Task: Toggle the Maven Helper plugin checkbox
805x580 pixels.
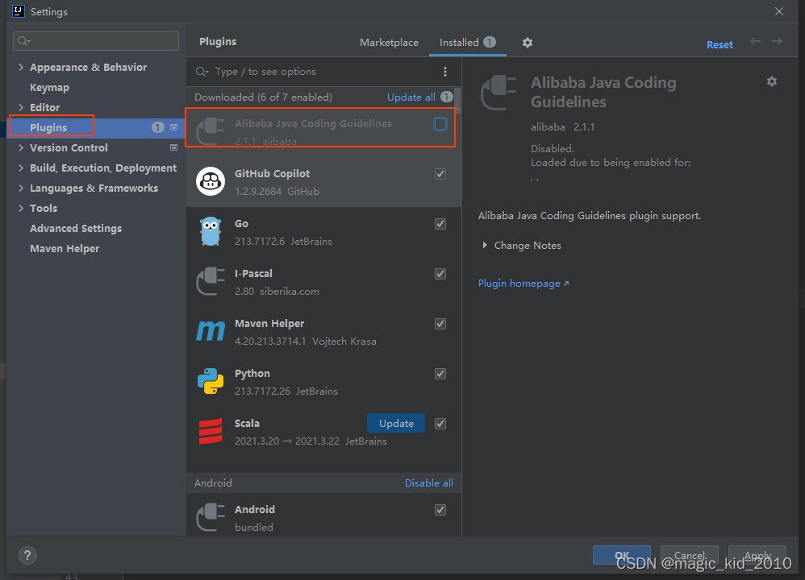Action: click(x=440, y=324)
